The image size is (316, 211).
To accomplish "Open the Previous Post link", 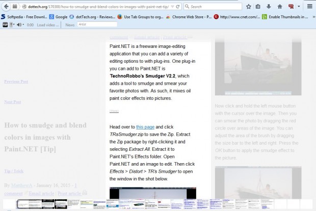I will [16, 82].
